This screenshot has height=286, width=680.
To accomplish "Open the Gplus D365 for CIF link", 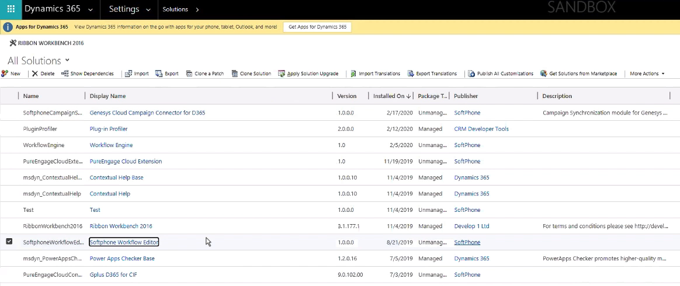I will tap(113, 275).
